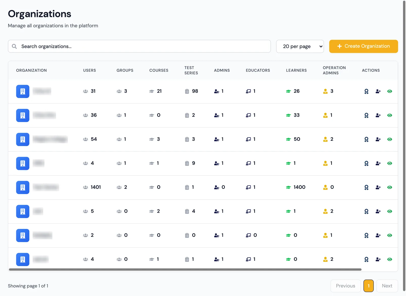Click the green eye icon in 36-users row
406x296 pixels.
(x=390, y=115)
